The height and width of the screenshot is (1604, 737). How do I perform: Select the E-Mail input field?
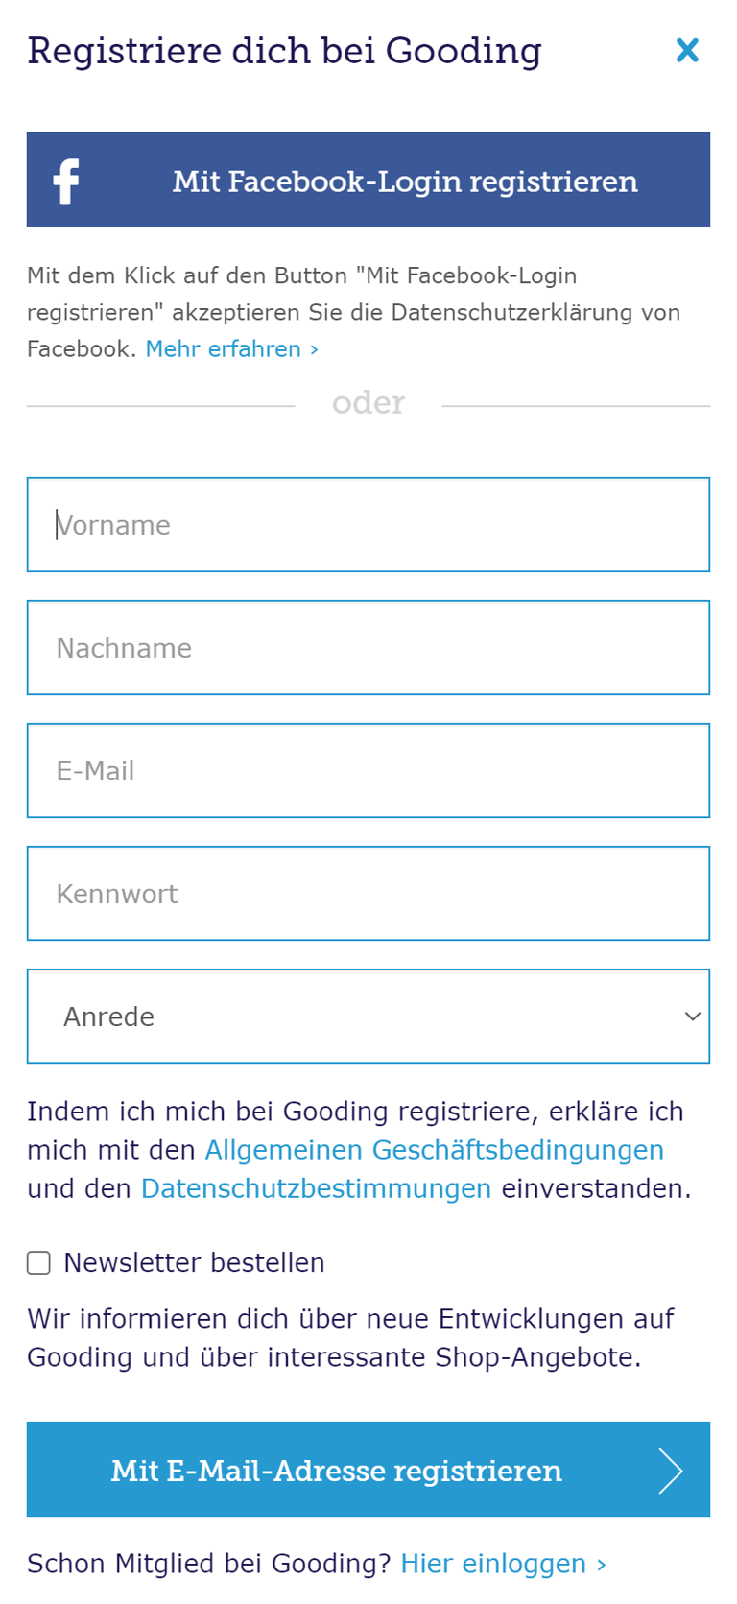pyautogui.click(x=368, y=771)
